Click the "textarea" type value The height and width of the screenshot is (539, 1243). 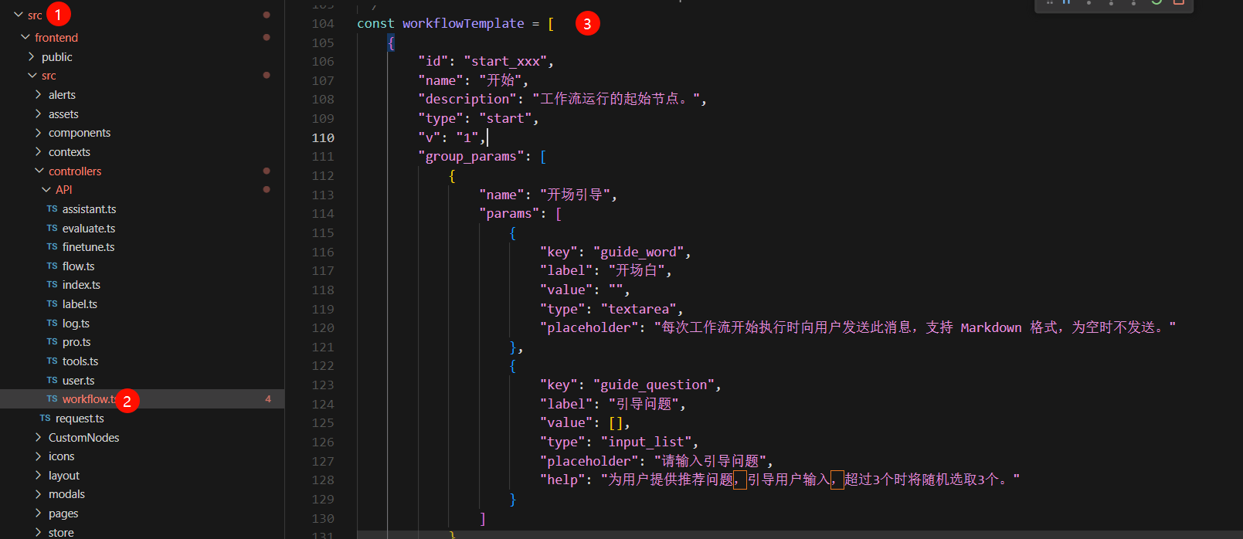click(639, 309)
